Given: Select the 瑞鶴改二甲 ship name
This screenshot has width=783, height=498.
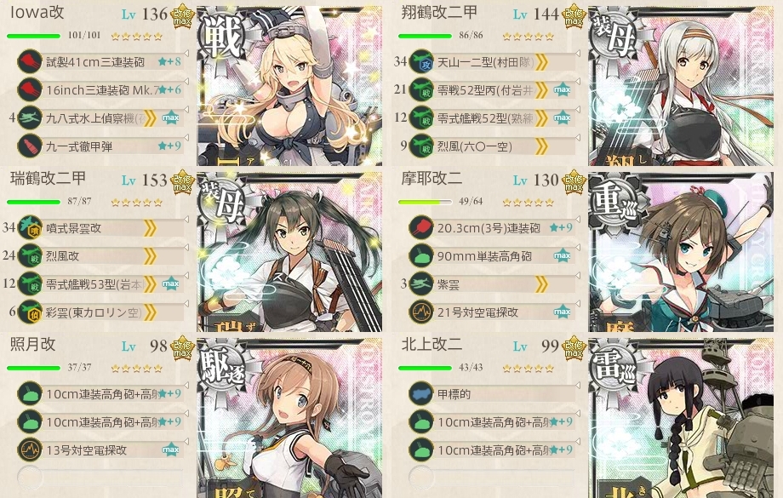Looking at the screenshot, I should pos(48,178).
